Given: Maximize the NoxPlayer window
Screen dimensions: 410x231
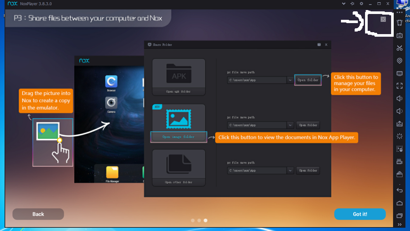Looking at the screenshot, I should [379, 4].
